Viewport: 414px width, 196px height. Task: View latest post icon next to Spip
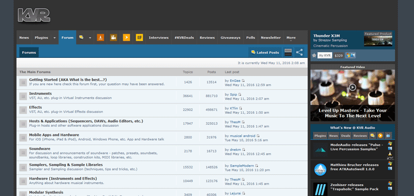pos(240,95)
